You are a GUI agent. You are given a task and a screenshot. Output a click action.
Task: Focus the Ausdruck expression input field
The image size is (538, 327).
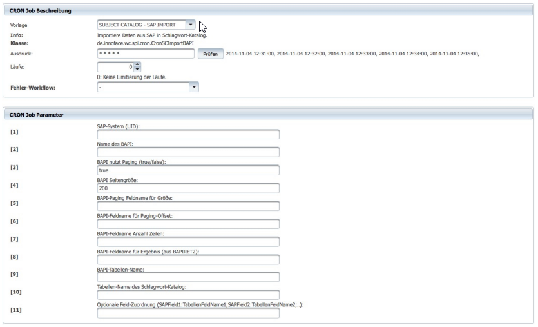pos(146,54)
